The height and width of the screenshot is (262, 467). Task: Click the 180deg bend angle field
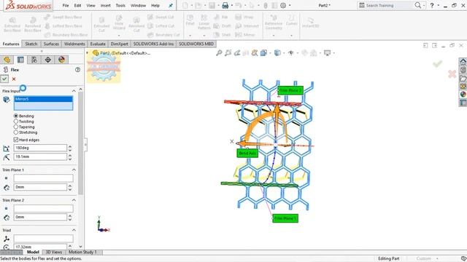pyautogui.click(x=40, y=148)
